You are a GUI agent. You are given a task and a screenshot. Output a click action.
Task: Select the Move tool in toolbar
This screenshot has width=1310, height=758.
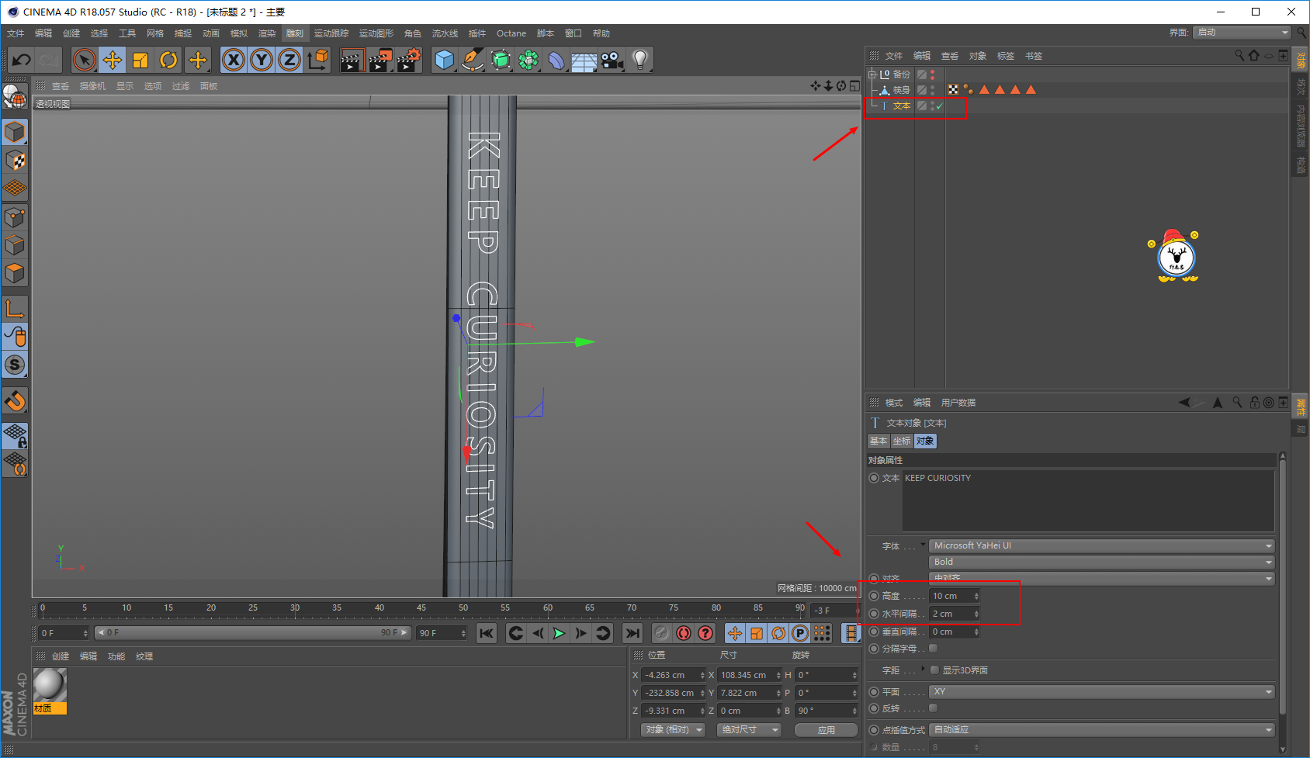[x=113, y=60]
